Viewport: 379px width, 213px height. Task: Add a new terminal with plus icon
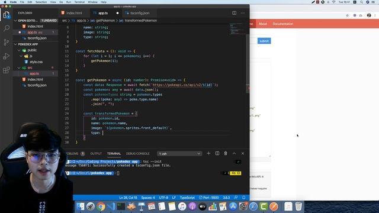208,153
